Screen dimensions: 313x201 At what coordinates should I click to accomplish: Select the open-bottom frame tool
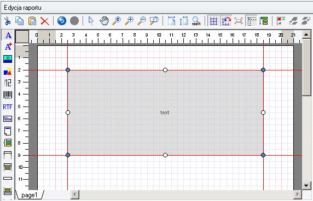coord(8,155)
